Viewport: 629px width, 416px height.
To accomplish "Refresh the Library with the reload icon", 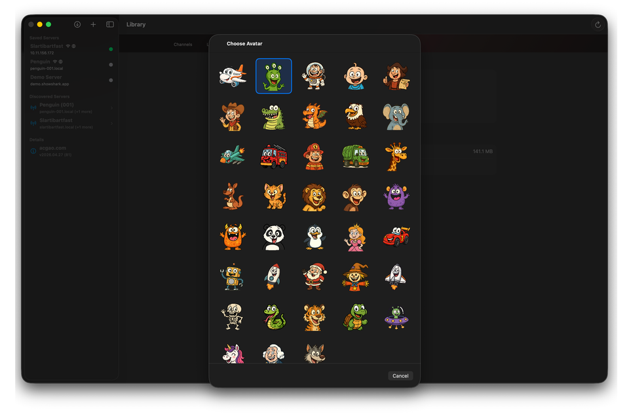I will (x=597, y=24).
